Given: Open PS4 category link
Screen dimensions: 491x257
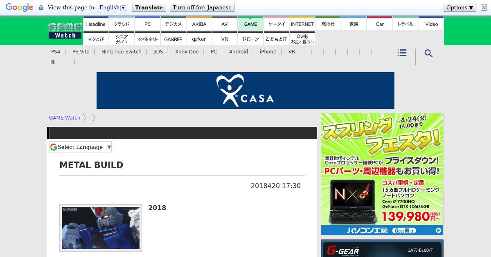Looking at the screenshot, I should click(56, 52).
